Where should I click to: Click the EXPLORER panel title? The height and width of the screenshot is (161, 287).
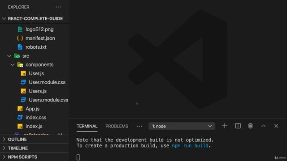pyautogui.click(x=18, y=7)
